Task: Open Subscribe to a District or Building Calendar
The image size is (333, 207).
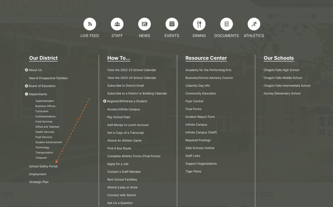Action: (137, 93)
